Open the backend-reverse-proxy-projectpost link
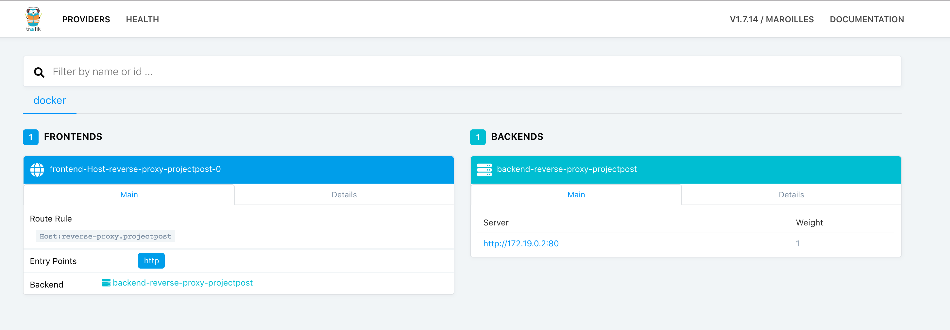The width and height of the screenshot is (950, 330). point(182,283)
